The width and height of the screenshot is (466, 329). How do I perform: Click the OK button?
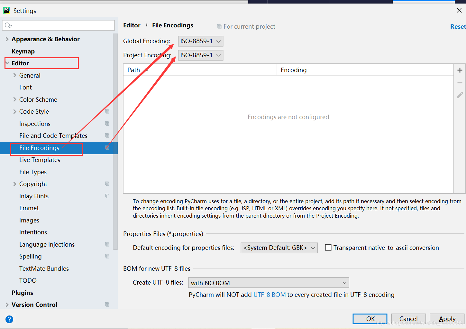click(x=370, y=319)
